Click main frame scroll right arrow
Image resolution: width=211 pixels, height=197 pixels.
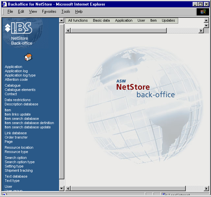click(206, 188)
